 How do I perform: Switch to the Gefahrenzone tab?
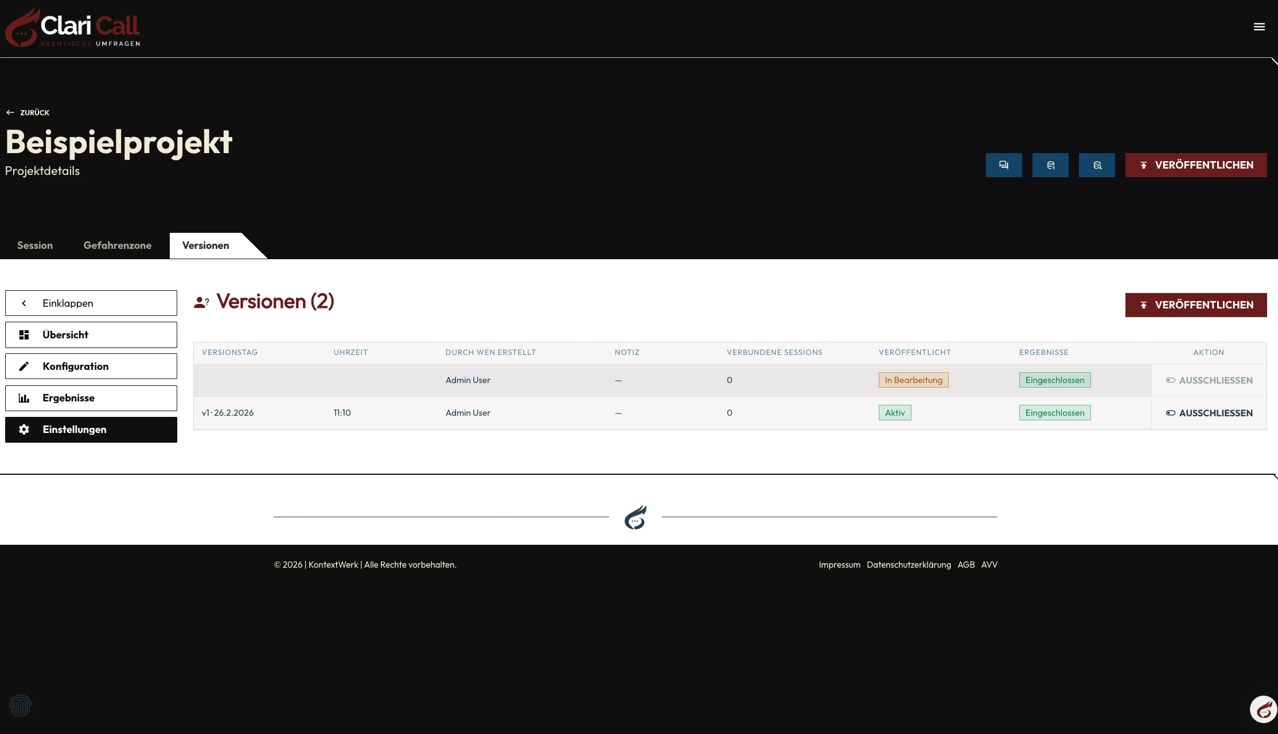click(118, 245)
